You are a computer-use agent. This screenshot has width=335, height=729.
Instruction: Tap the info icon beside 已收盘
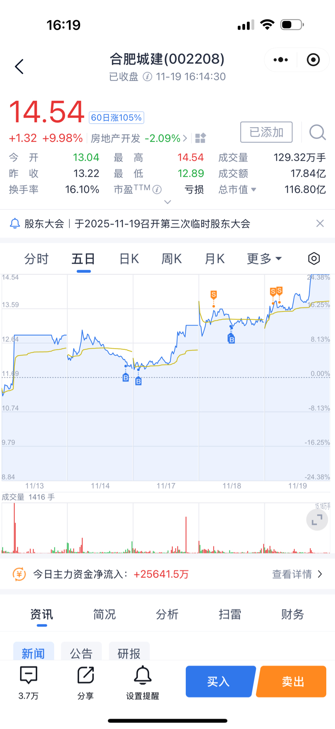pos(147,77)
